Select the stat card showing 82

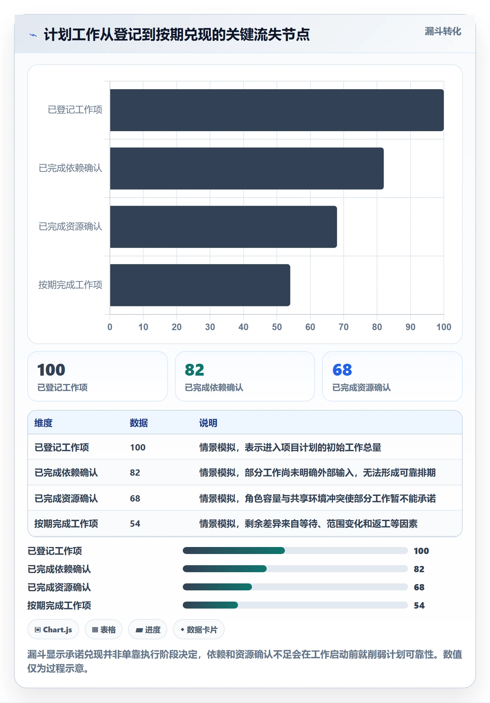point(245,376)
